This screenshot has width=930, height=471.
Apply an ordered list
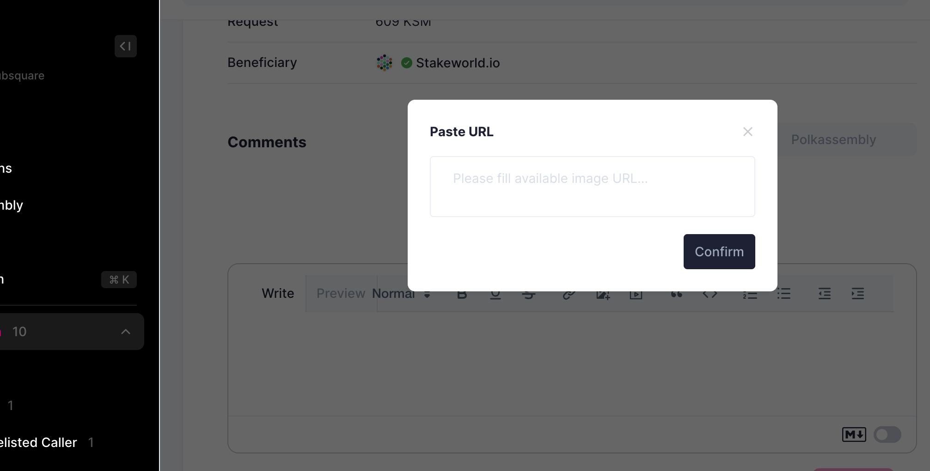pyautogui.click(x=750, y=294)
